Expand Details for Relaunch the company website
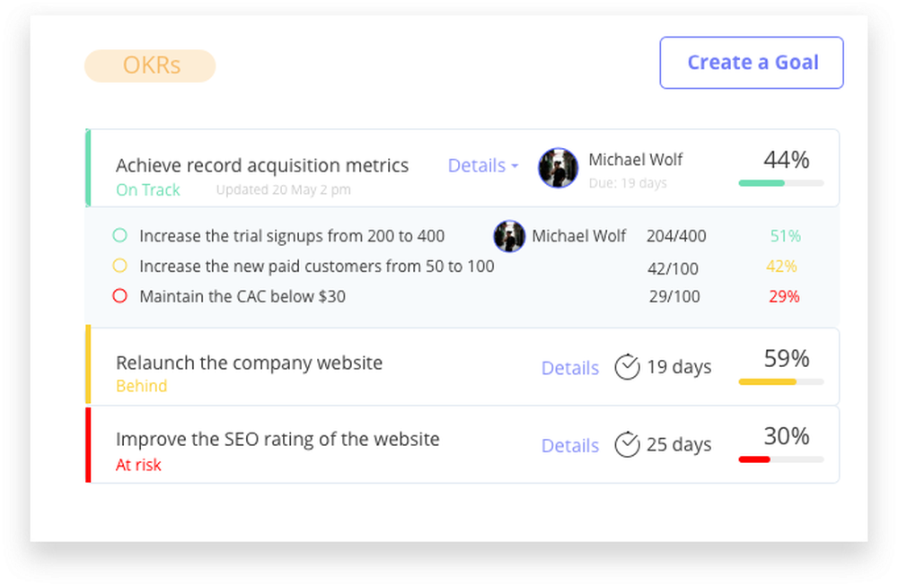 569,368
